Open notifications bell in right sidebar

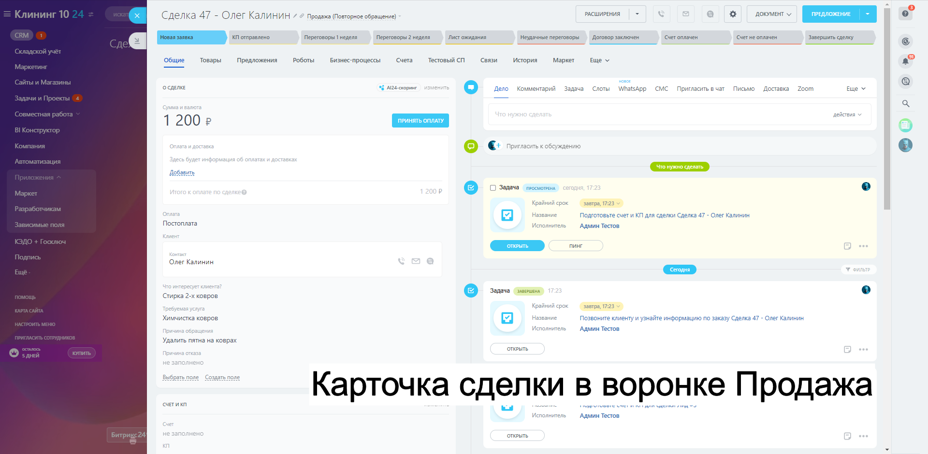pos(905,61)
